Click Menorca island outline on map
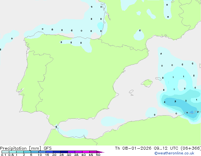 [158, 79]
